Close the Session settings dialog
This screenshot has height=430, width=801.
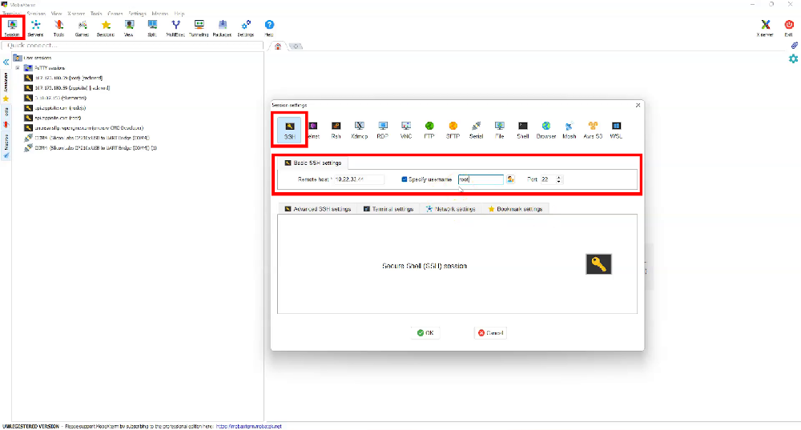[638, 105]
